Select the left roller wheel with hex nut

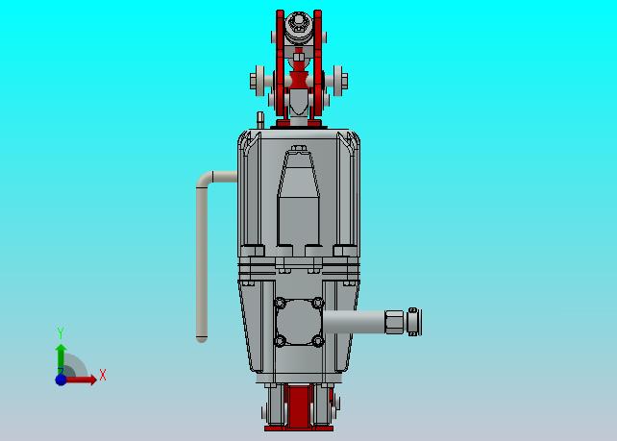point(258,81)
